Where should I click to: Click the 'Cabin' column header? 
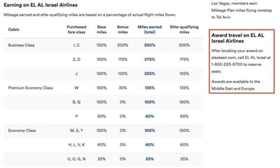click(x=14, y=29)
